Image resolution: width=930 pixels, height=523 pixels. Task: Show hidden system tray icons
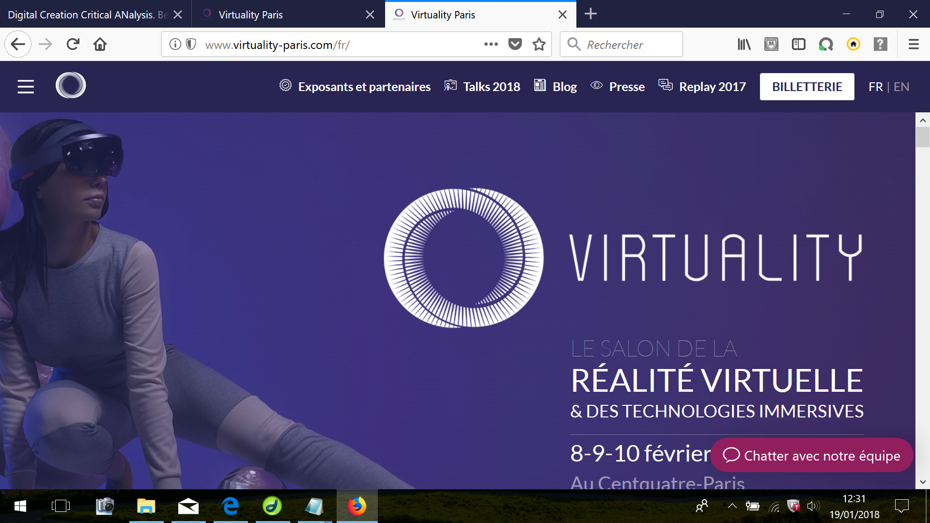[732, 506]
